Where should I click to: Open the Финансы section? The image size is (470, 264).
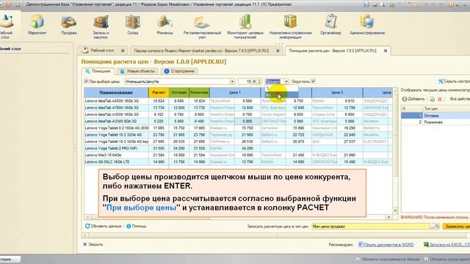pos(164,25)
